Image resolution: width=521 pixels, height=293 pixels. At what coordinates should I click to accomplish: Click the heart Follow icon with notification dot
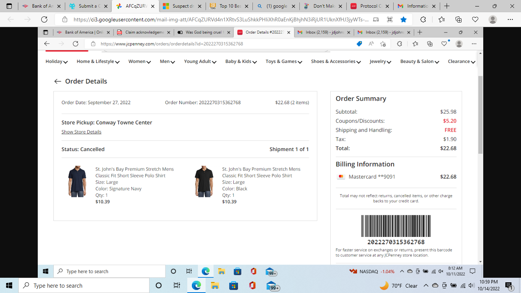(x=444, y=45)
